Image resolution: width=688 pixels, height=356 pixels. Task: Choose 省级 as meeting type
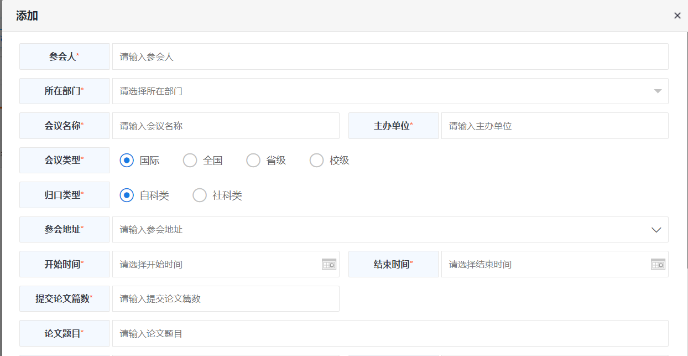pyautogui.click(x=253, y=161)
